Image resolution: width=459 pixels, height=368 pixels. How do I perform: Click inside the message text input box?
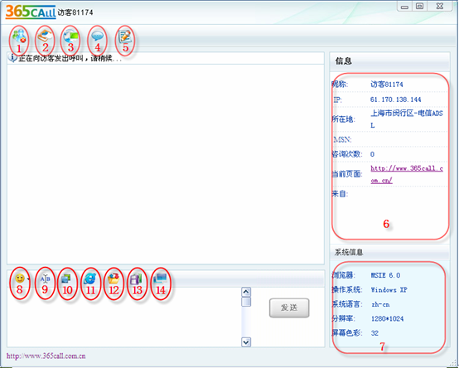click(x=124, y=317)
